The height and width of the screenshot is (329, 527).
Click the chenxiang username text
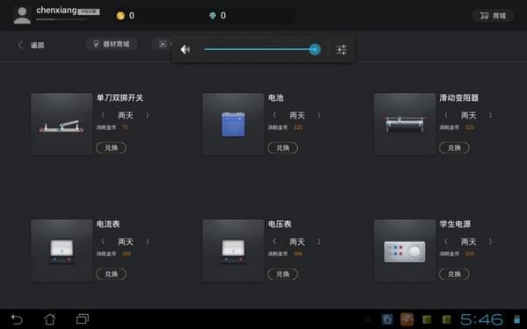(x=56, y=11)
